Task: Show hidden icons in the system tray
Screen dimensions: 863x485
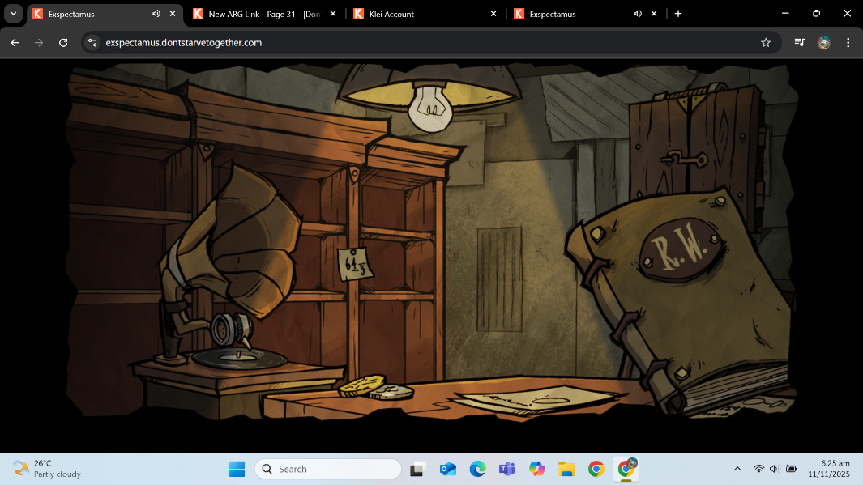Action: pyautogui.click(x=737, y=469)
